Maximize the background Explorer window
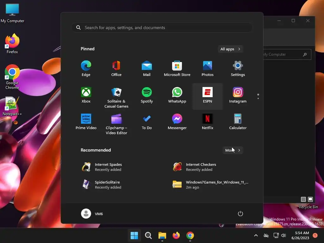The image size is (324, 243). (x=293, y=21)
